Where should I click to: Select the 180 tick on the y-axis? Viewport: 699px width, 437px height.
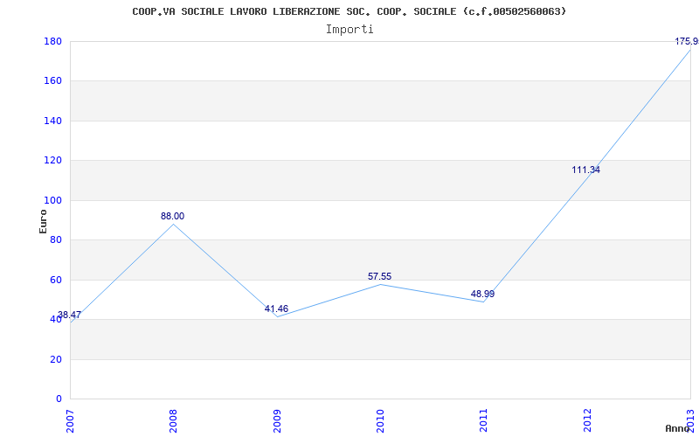(x=52, y=41)
